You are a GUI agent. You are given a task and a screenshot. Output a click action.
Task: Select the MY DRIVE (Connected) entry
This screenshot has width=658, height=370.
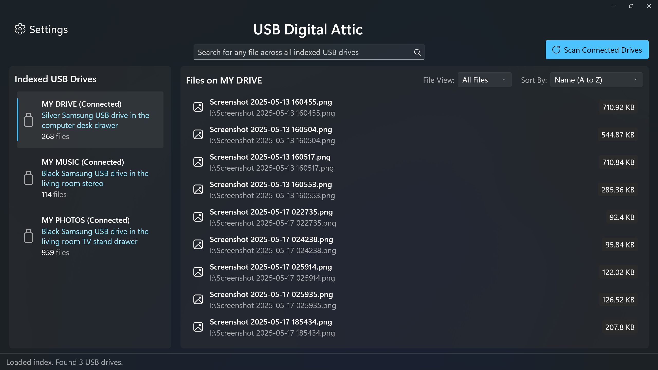coord(90,120)
